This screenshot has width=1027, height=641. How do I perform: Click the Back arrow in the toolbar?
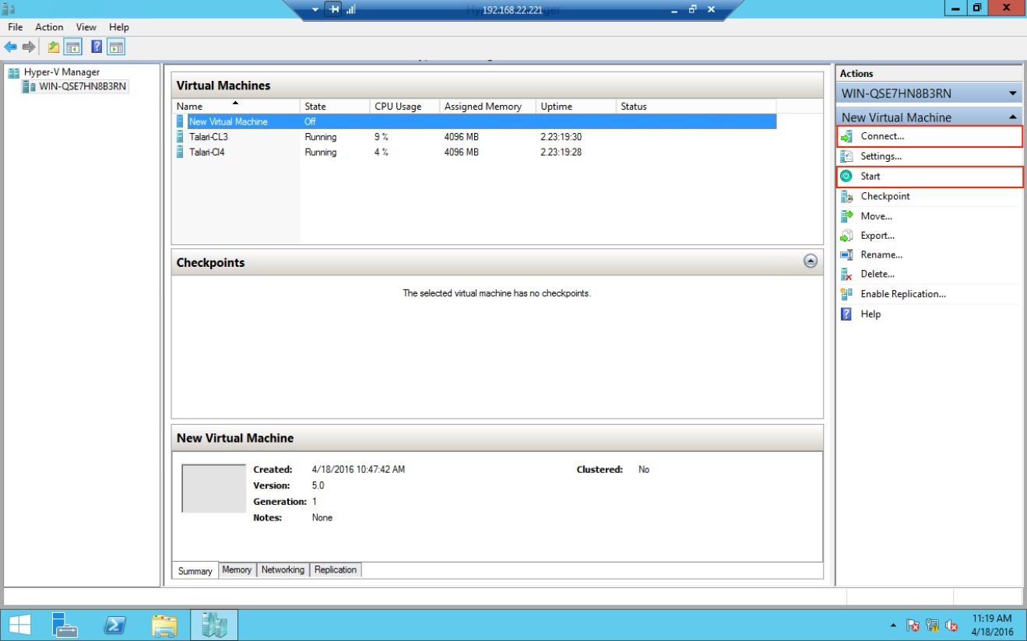[x=11, y=47]
